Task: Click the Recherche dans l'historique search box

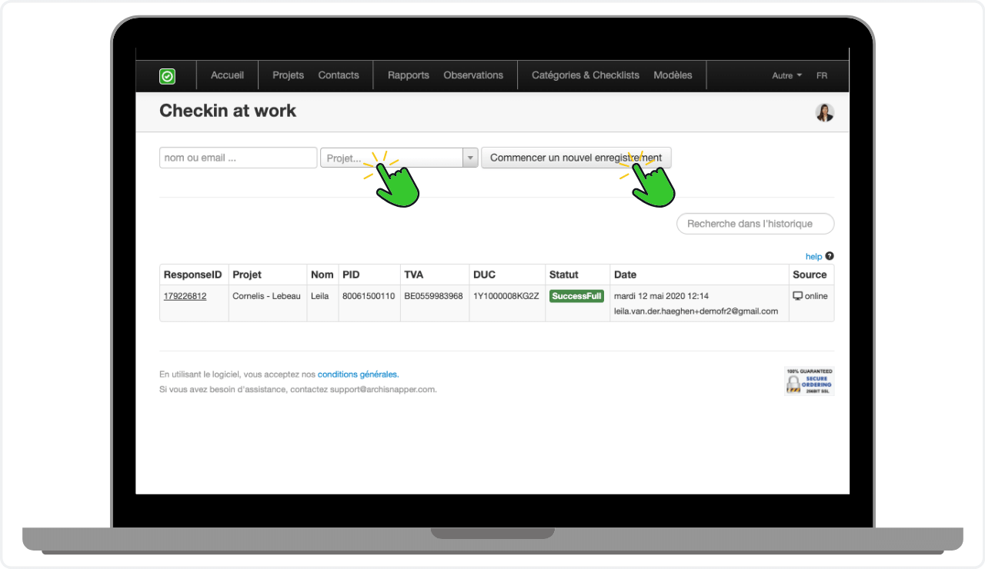Action: (x=755, y=224)
